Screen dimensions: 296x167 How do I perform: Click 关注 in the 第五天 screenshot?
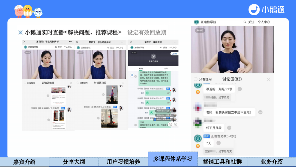click(165, 47)
